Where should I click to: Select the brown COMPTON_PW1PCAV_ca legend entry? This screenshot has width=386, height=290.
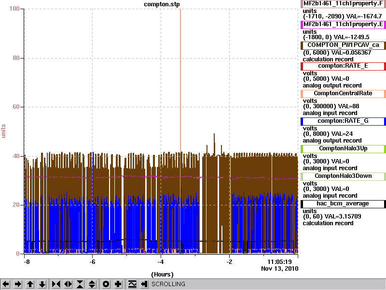(343, 45)
